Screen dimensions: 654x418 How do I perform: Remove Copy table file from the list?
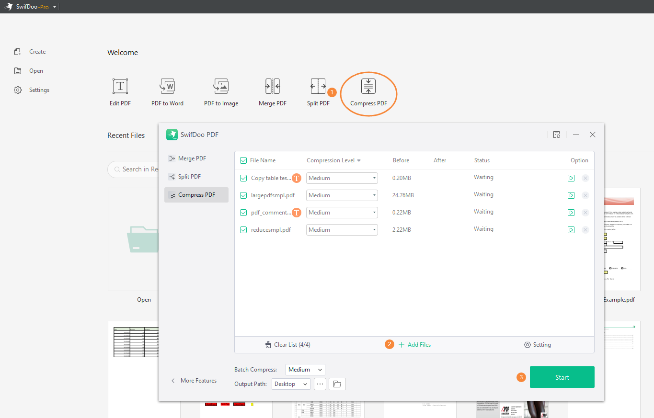tap(585, 178)
